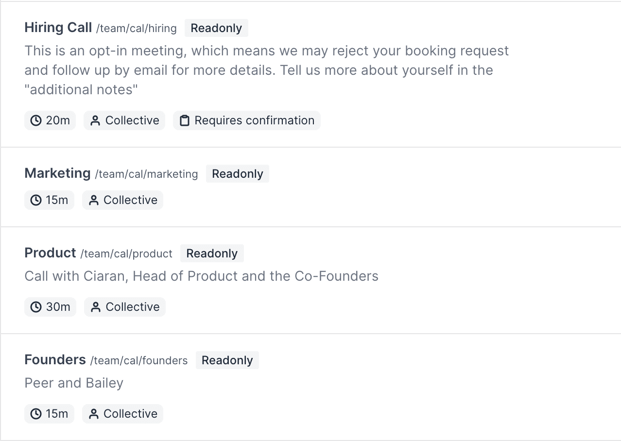
Task: Click the Readonly badge next to Marketing
Action: 238,174
